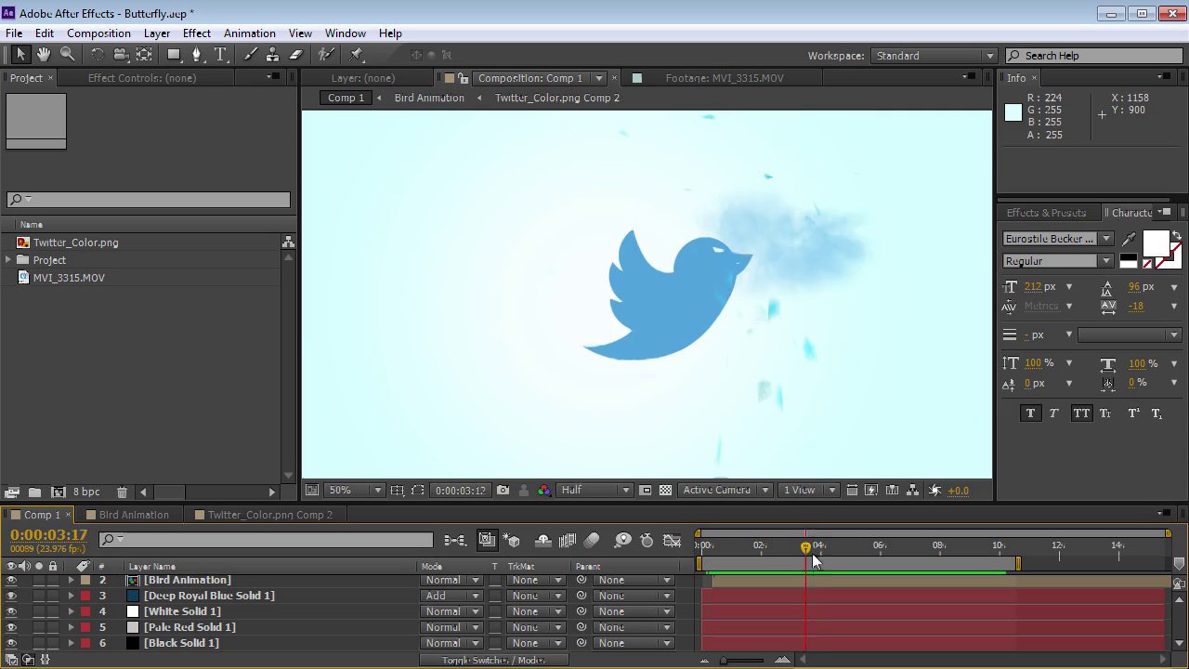Select the Clone Stamp tool
Viewport: 1189px width, 669px height.
point(272,55)
